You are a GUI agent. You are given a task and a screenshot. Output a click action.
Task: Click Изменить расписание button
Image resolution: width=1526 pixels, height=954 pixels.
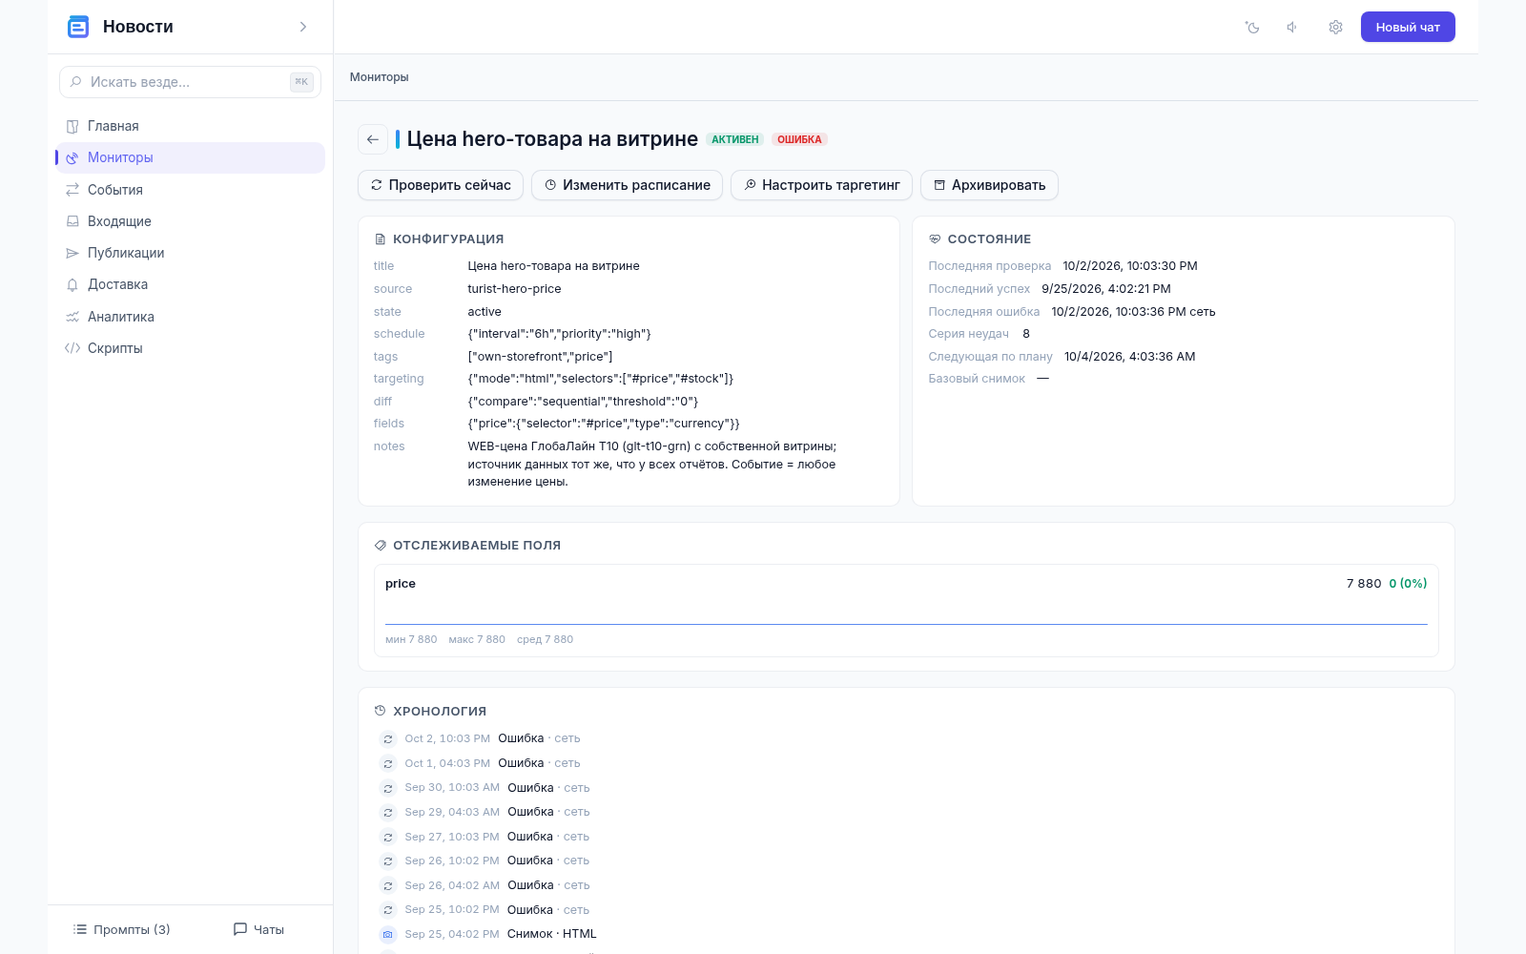[x=627, y=185]
